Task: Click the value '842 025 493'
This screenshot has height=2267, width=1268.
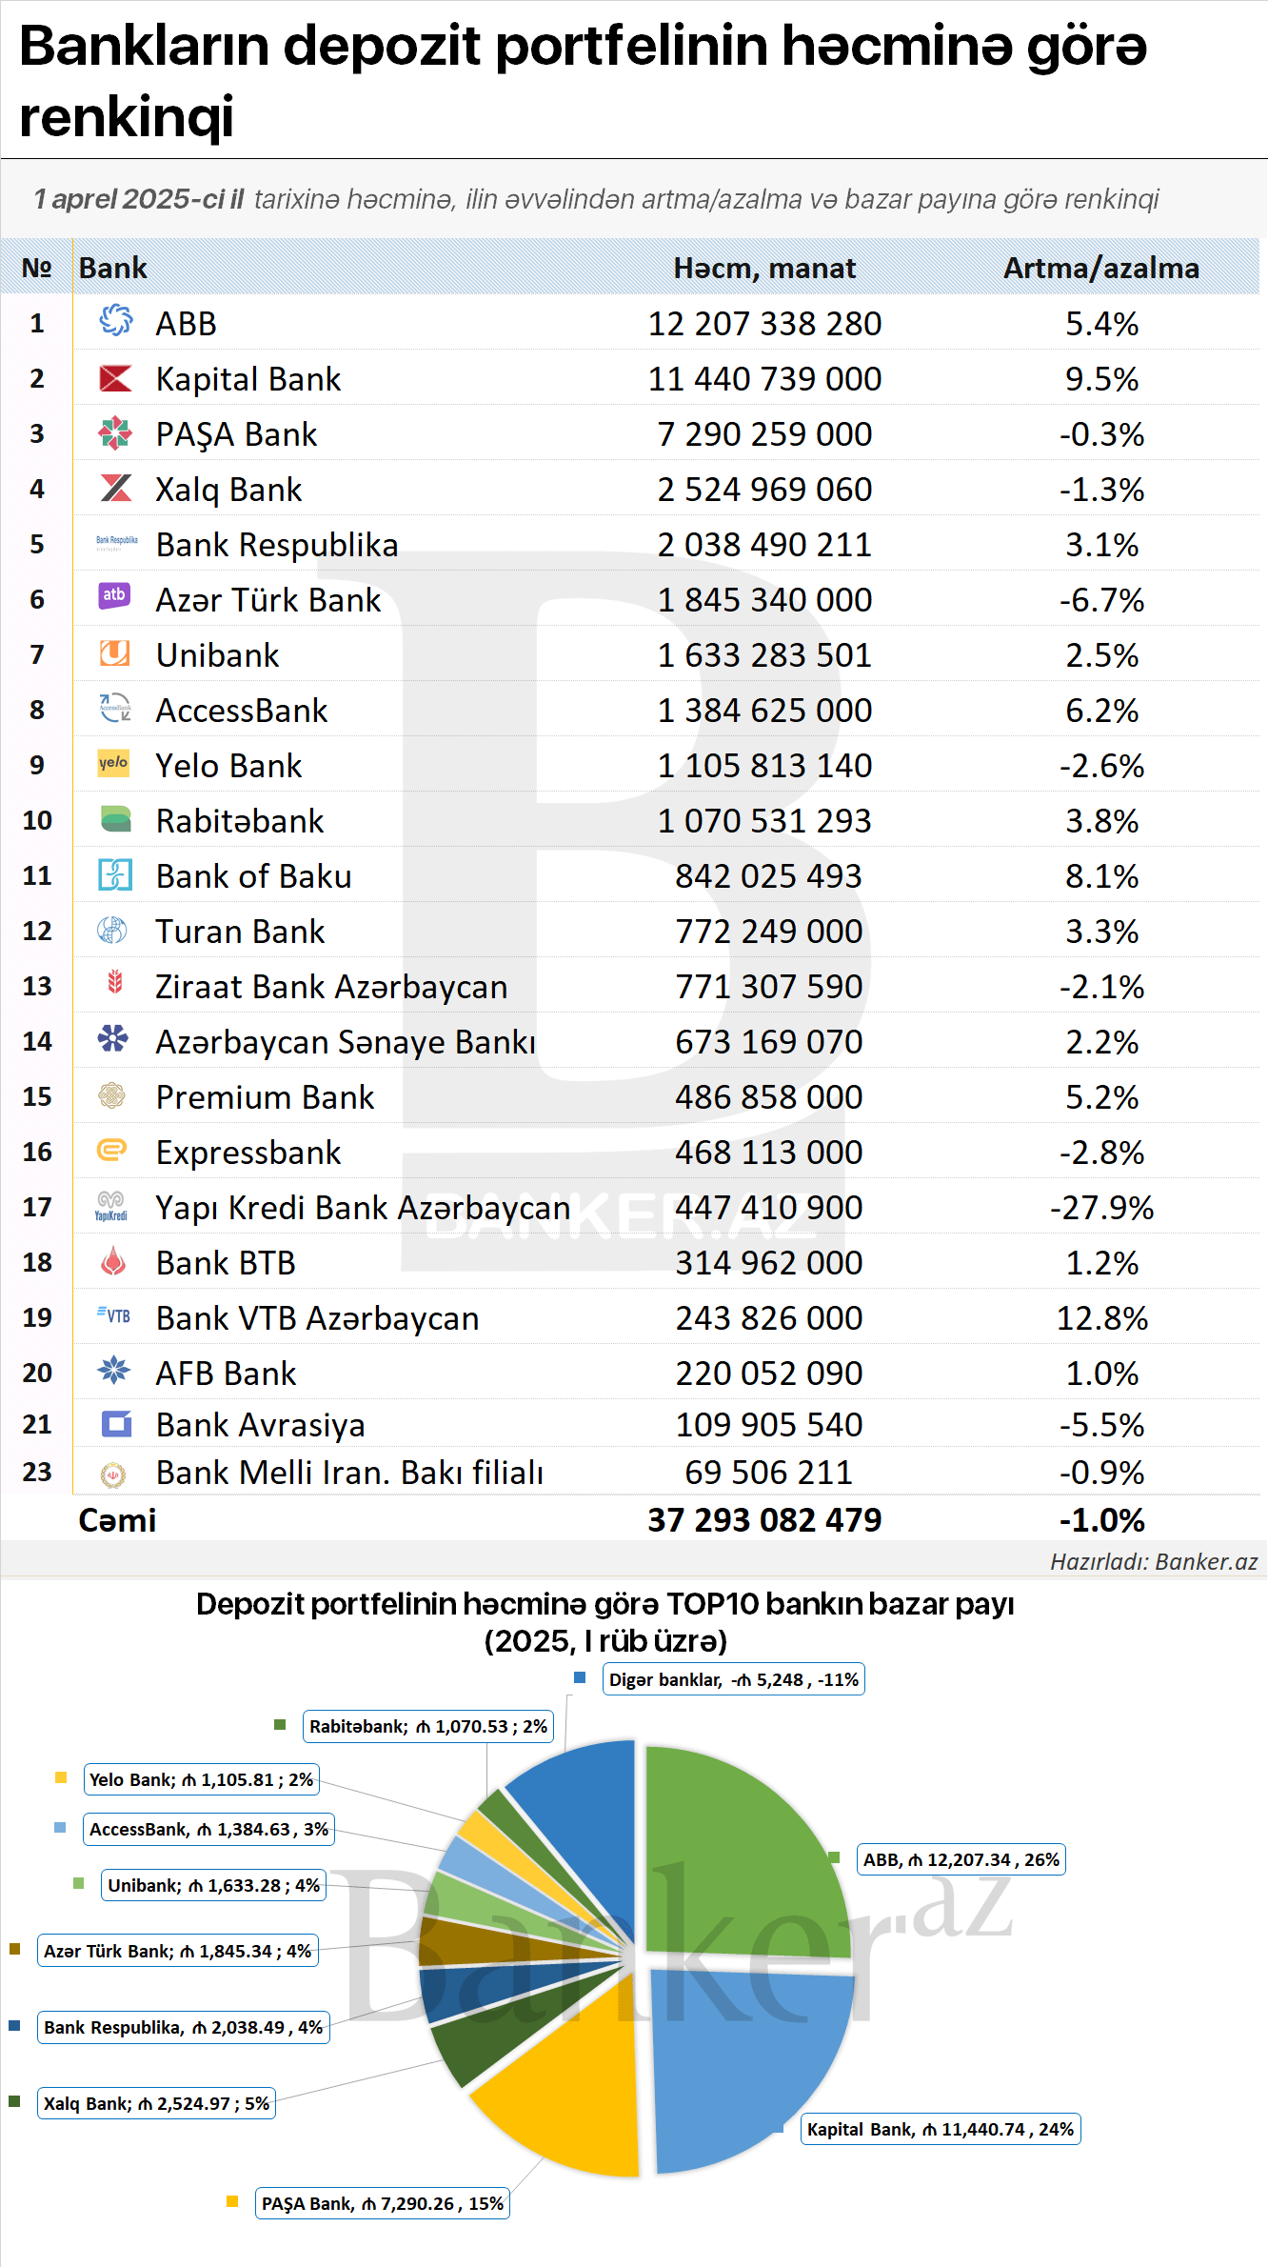Action: coord(768,876)
